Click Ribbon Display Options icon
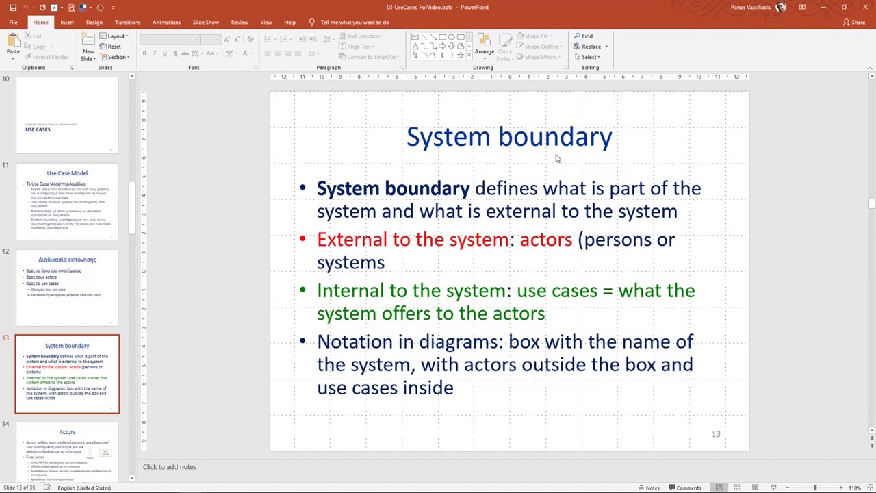Viewport: 876px width, 493px height. (802, 8)
